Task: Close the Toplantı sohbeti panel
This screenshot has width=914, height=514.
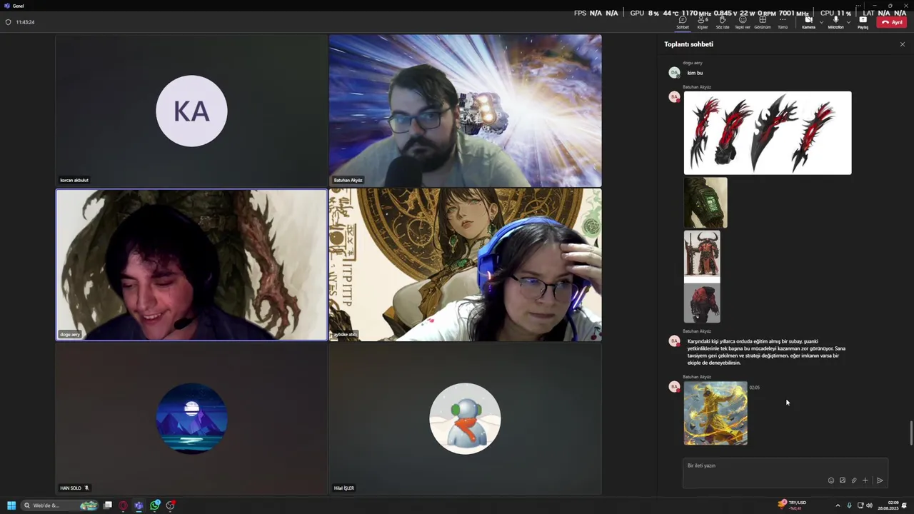Action: [902, 44]
